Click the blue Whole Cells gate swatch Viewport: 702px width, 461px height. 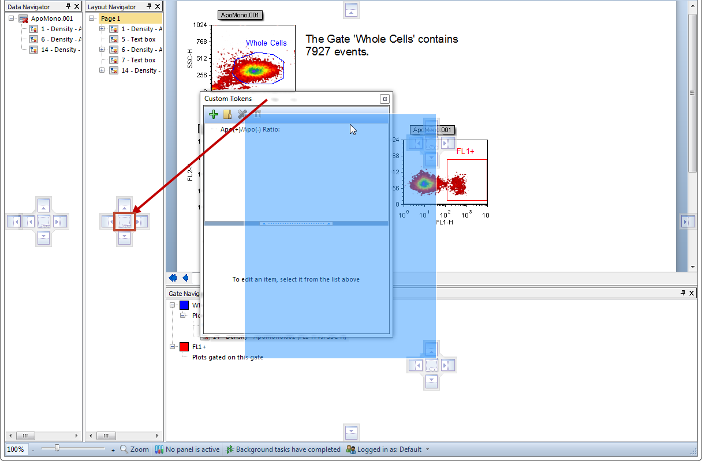tap(184, 305)
